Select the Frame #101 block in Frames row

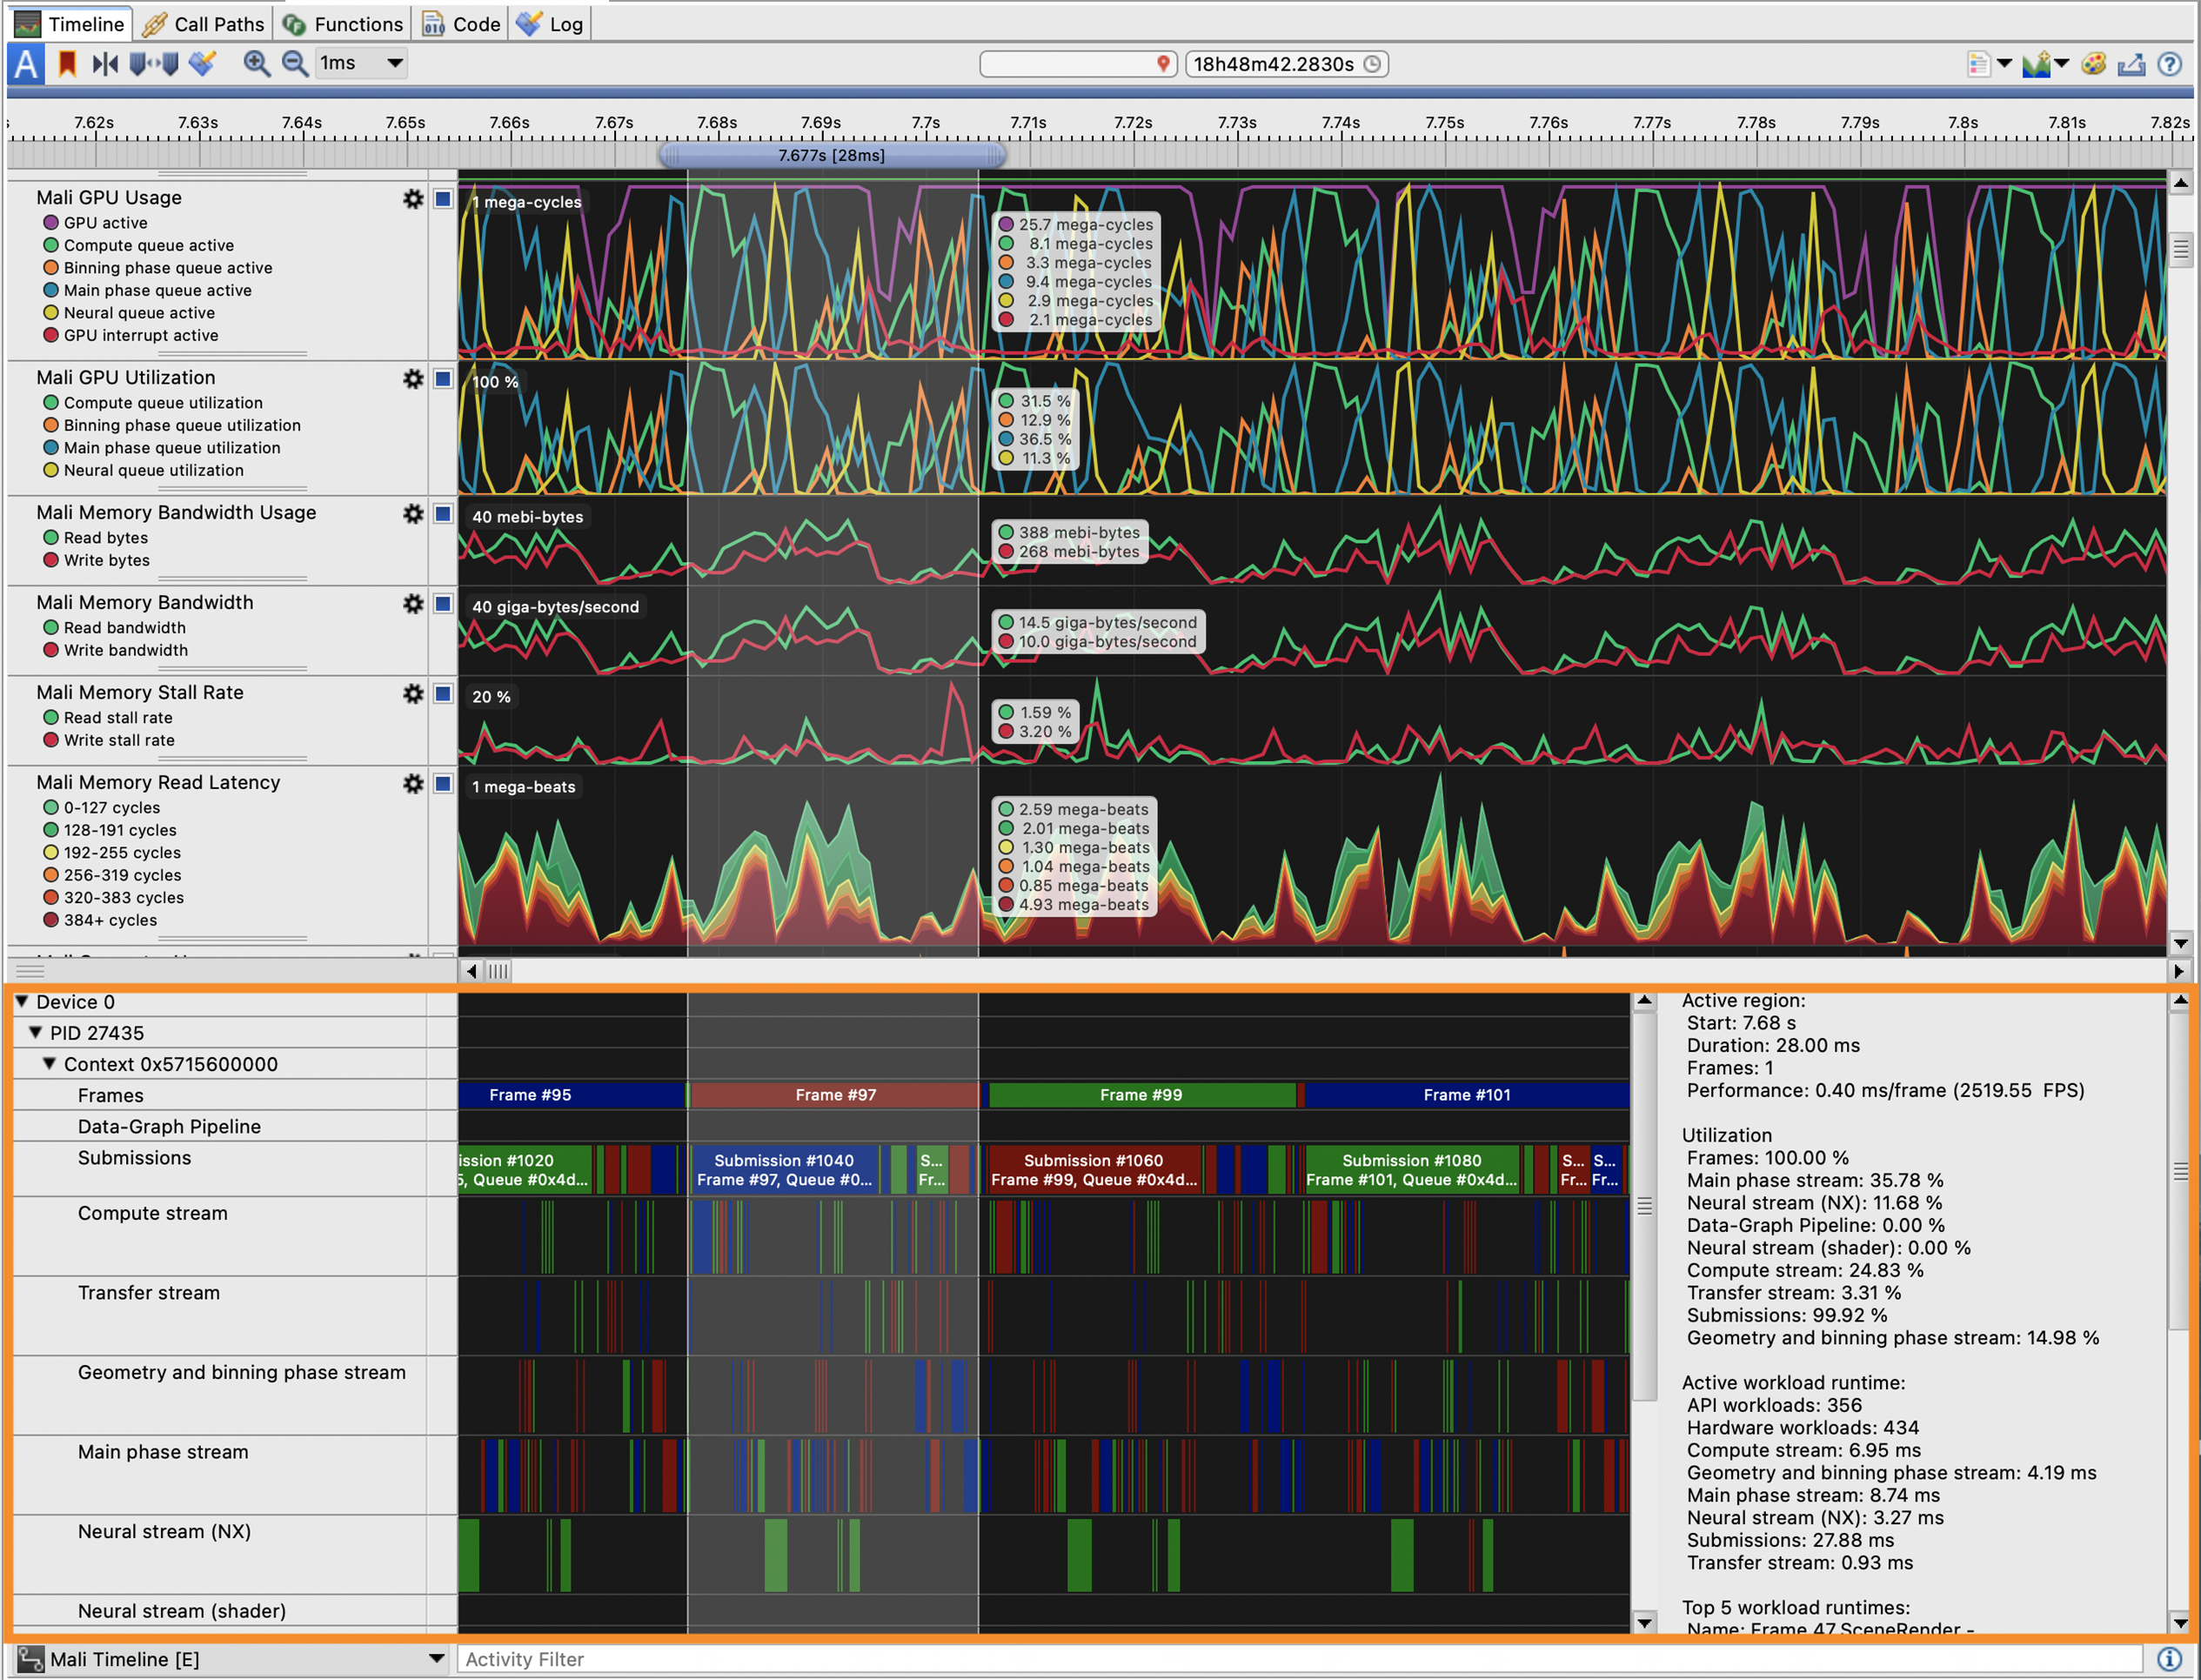coord(1467,1095)
